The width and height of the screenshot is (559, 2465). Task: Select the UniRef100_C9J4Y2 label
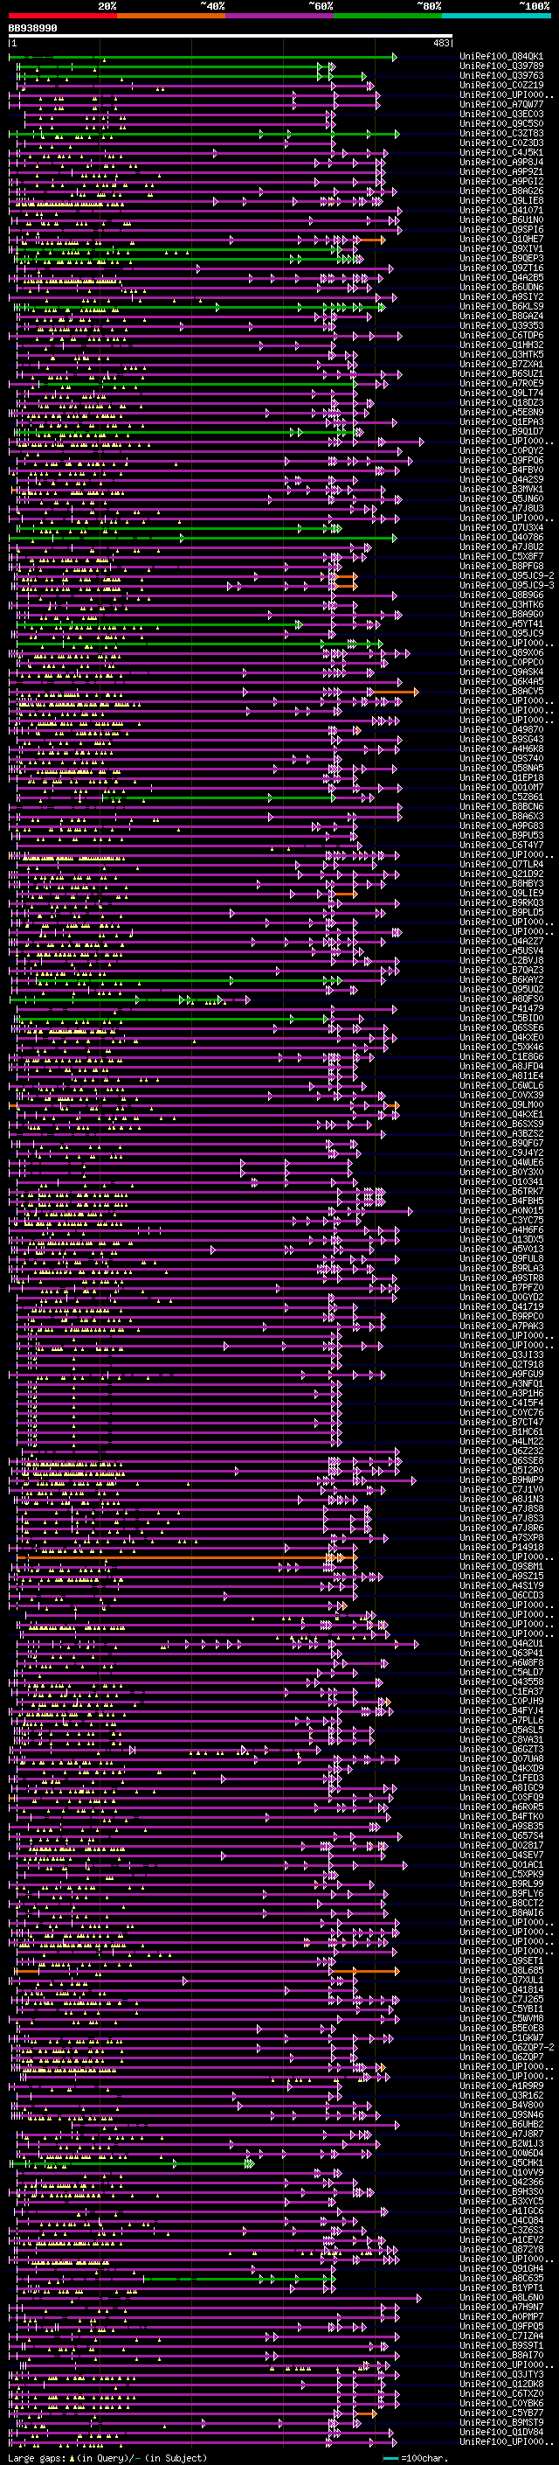pyautogui.click(x=500, y=1152)
